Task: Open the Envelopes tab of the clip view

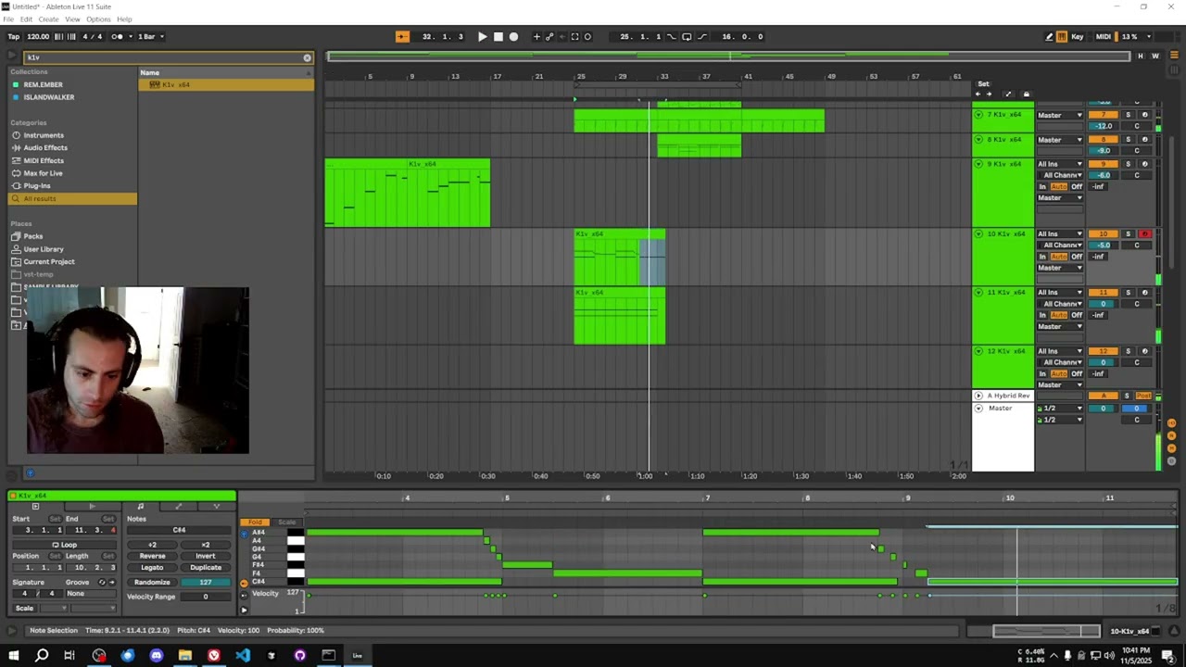Action: point(178,507)
